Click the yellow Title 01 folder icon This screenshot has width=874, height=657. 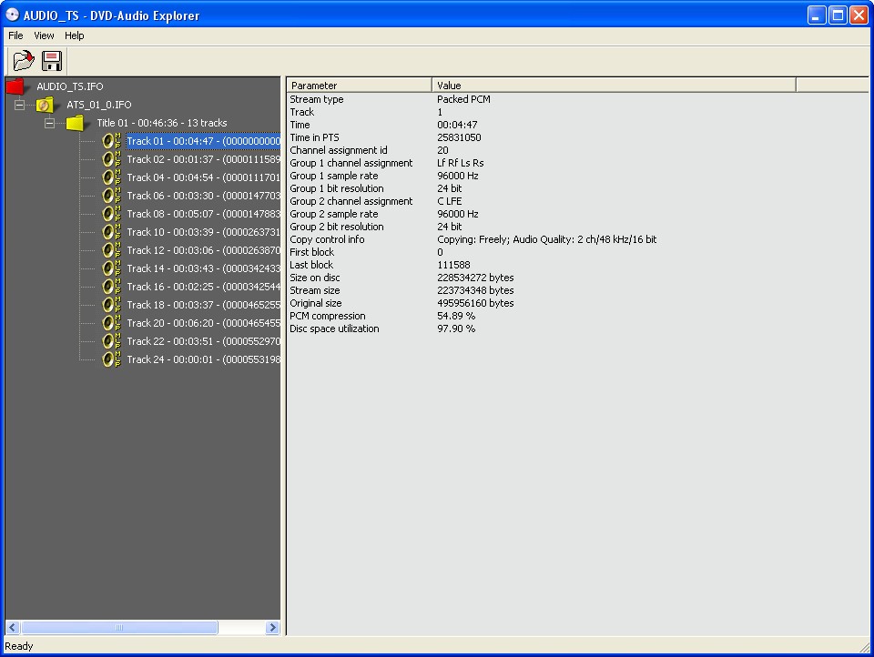coord(76,123)
